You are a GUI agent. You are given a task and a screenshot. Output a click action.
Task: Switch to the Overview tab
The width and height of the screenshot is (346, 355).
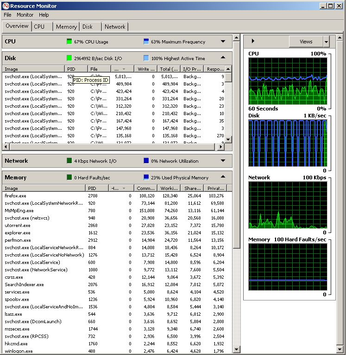click(17, 26)
